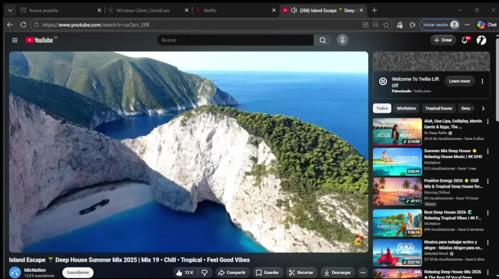Click the Buscar search field

pyautogui.click(x=235, y=40)
